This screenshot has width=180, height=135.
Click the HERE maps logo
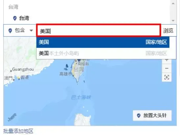tap(12, 117)
